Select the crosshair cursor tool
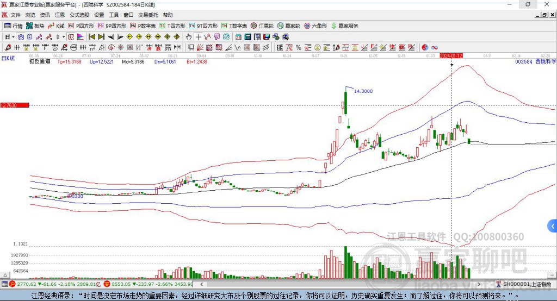The image size is (557, 301). click(x=198, y=37)
